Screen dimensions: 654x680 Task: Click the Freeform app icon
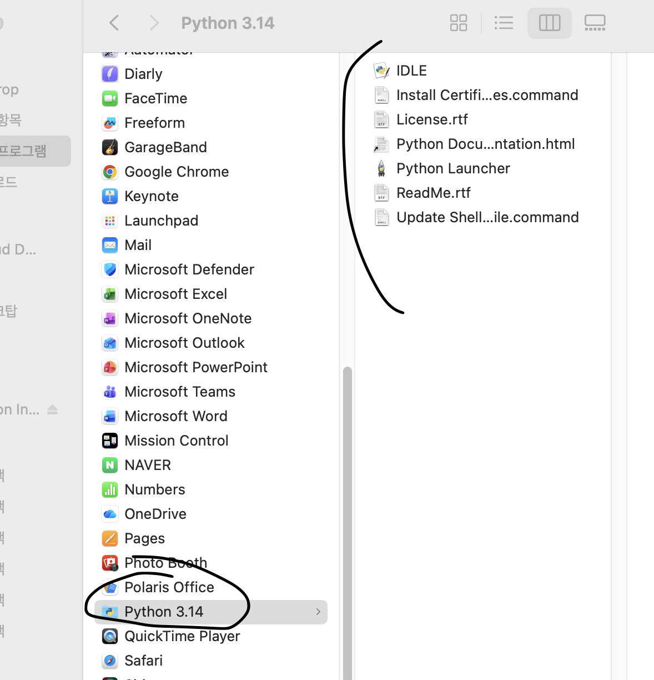click(x=110, y=123)
